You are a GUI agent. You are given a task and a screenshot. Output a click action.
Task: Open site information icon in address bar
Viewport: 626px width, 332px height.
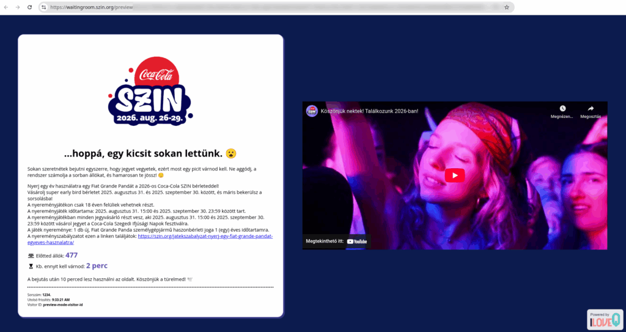coord(43,7)
